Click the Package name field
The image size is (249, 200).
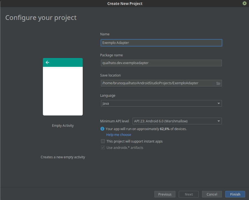pyautogui.click(x=161, y=63)
